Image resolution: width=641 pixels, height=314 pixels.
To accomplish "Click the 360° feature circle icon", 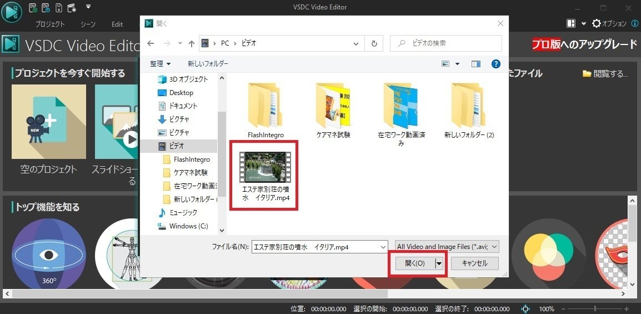I will coord(49,255).
